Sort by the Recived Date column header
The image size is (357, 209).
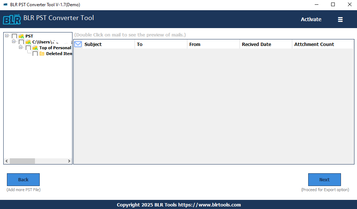point(266,44)
